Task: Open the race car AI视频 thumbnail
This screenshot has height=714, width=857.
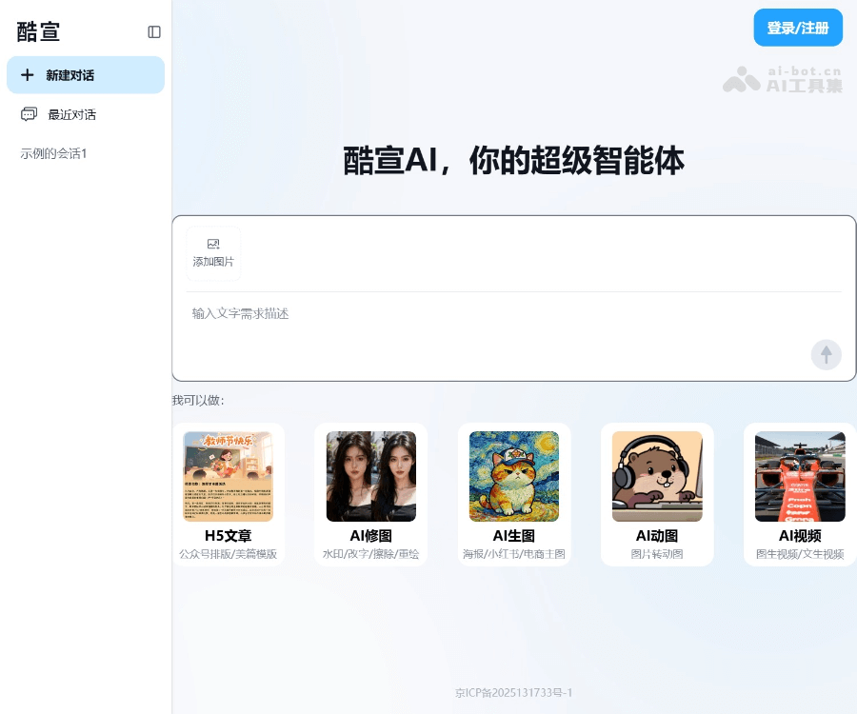Action: (x=800, y=476)
